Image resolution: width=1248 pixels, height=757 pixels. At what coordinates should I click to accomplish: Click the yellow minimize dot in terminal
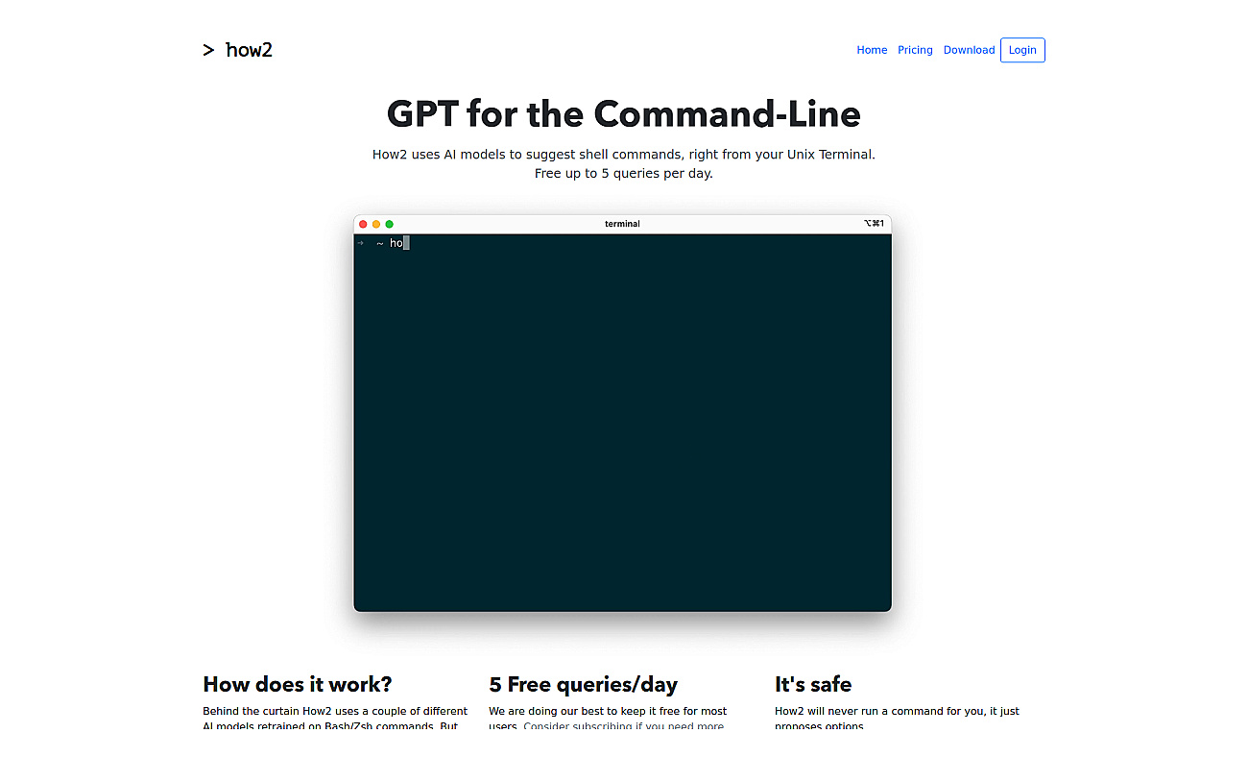pyautogui.click(x=376, y=224)
